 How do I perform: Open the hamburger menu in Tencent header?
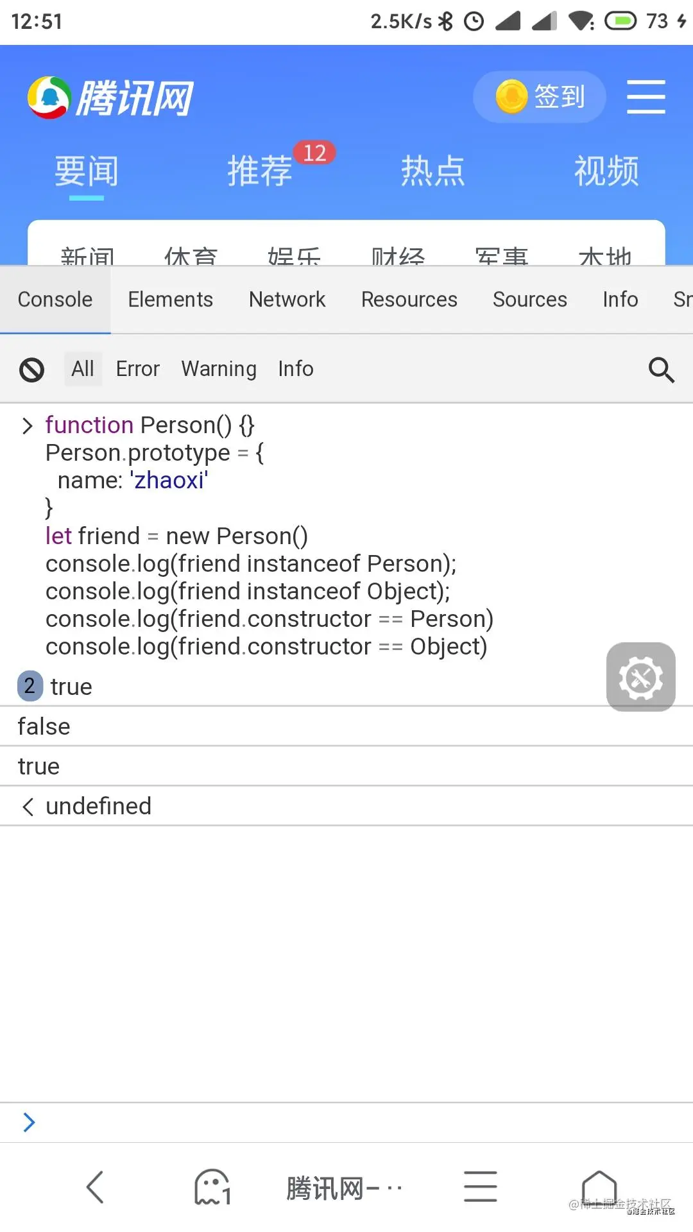pos(646,97)
